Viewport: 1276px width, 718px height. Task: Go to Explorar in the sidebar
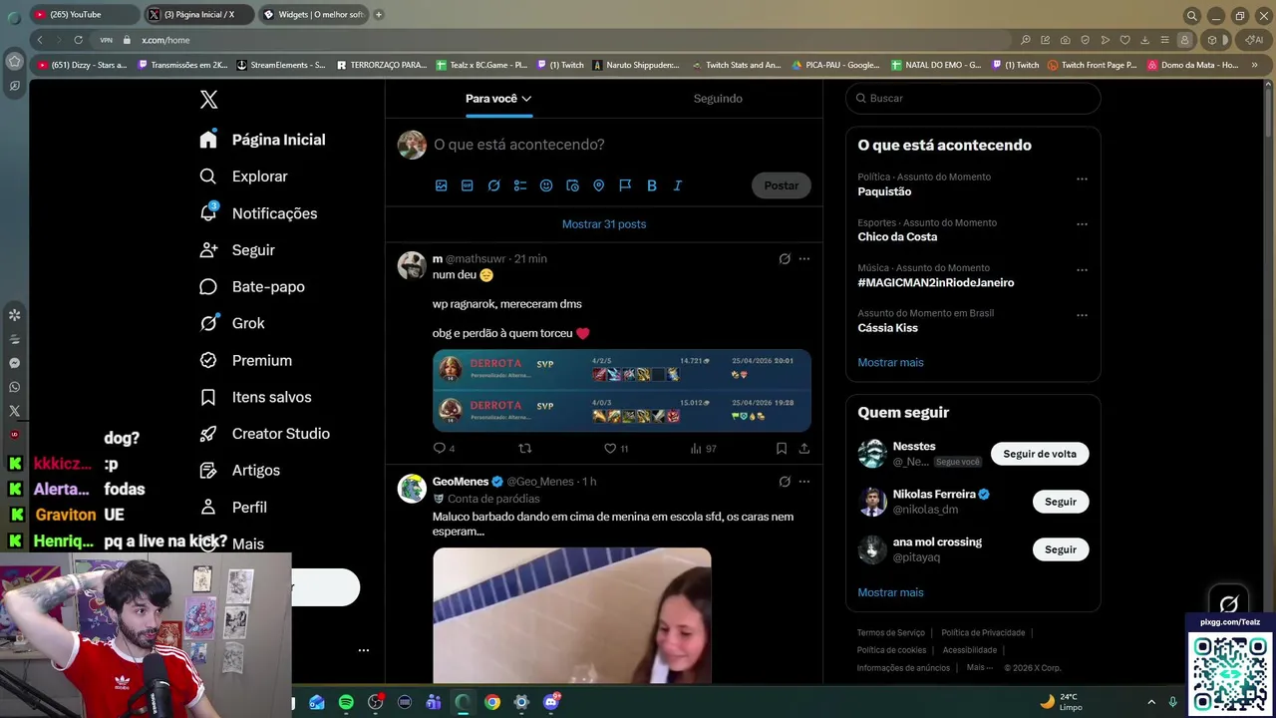pos(243,177)
